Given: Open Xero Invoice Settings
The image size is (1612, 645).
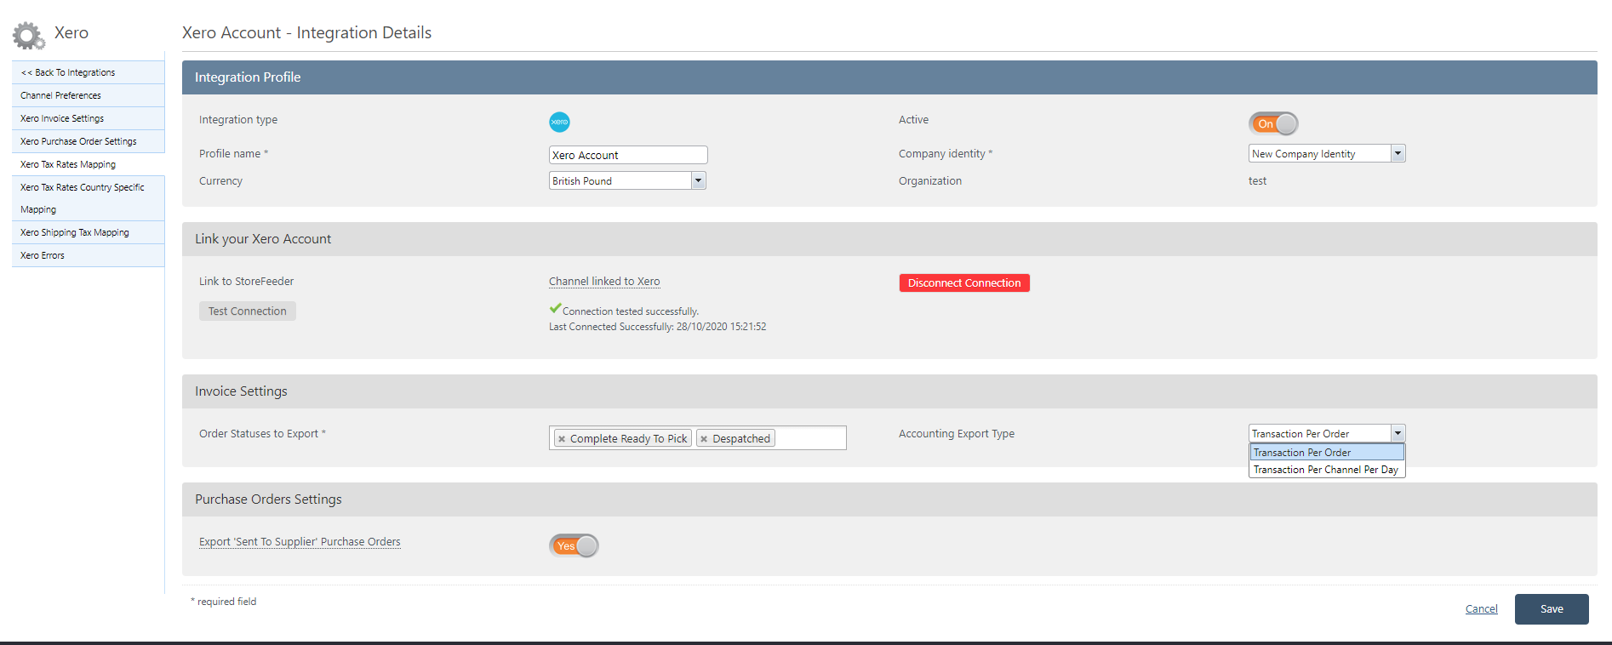Looking at the screenshot, I should [x=88, y=118].
